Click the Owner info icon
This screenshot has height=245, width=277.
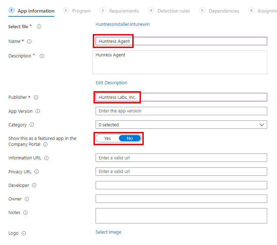(x=27, y=199)
